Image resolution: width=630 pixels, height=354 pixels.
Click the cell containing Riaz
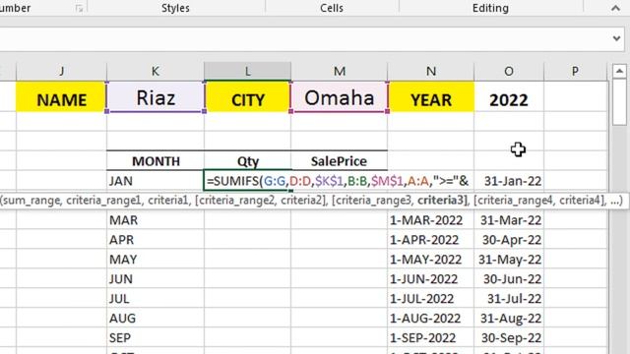click(156, 96)
